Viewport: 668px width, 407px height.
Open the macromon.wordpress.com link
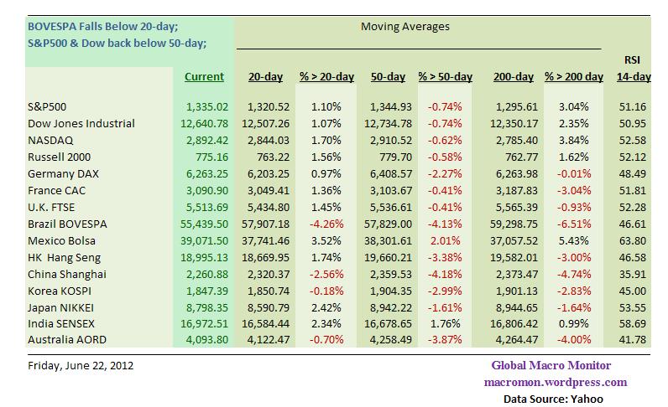(x=555, y=382)
